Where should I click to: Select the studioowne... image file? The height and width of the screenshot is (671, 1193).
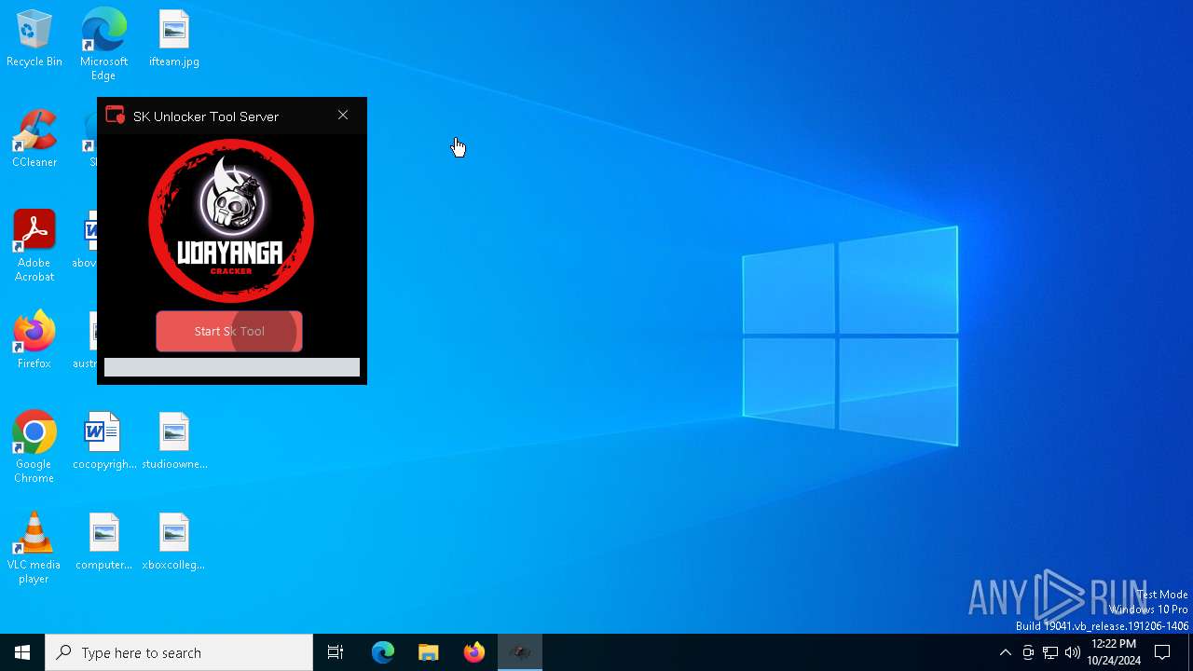pos(174,442)
